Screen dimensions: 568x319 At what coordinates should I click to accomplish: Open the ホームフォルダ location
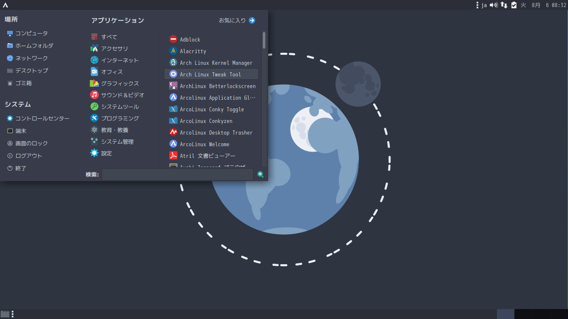point(30,46)
